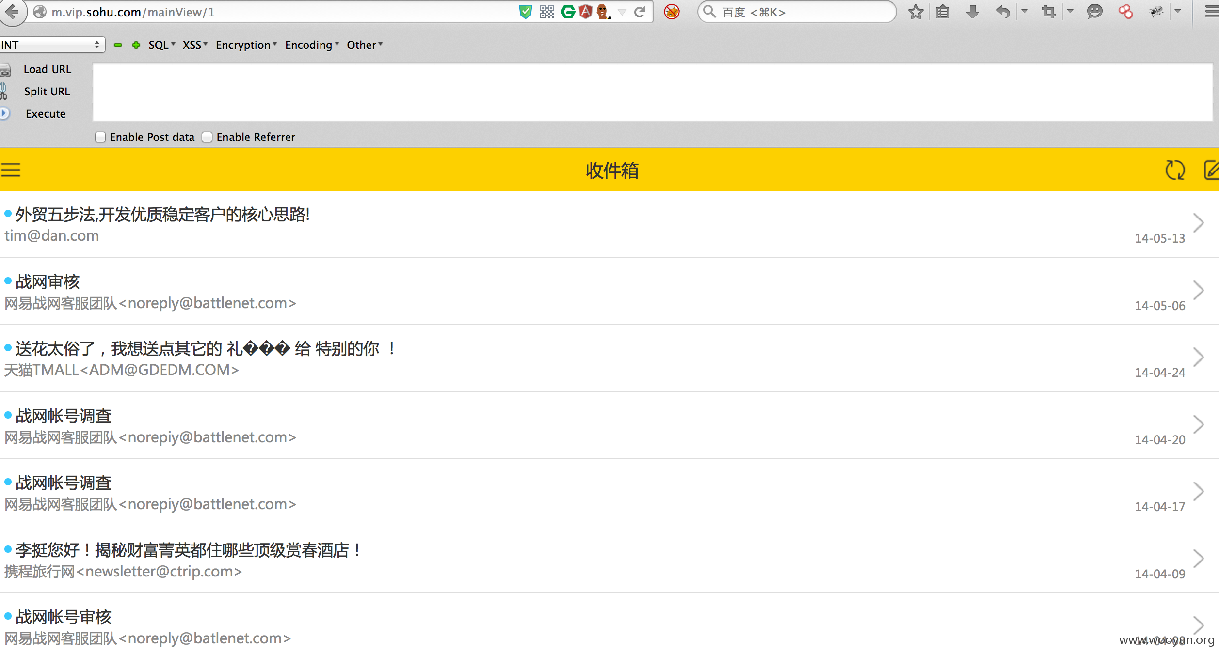Open the bookmarks list clipboard icon
Screen dimensions: 1219x654
tap(943, 12)
